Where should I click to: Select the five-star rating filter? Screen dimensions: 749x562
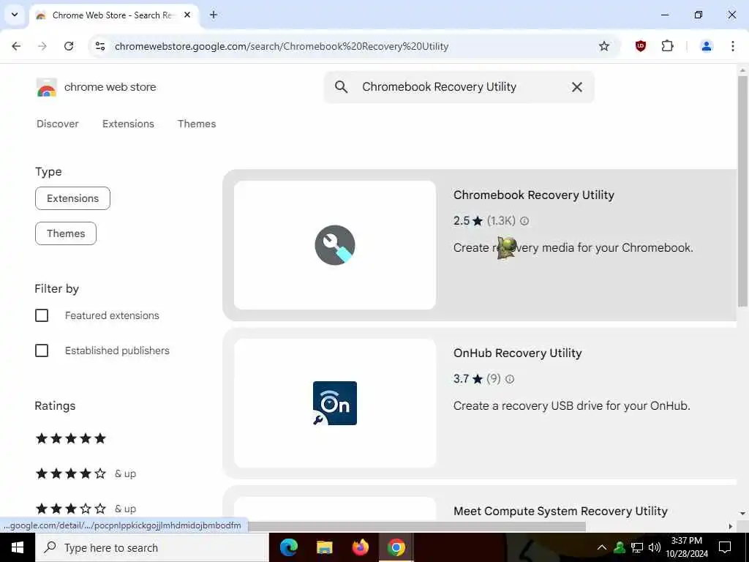click(71, 439)
